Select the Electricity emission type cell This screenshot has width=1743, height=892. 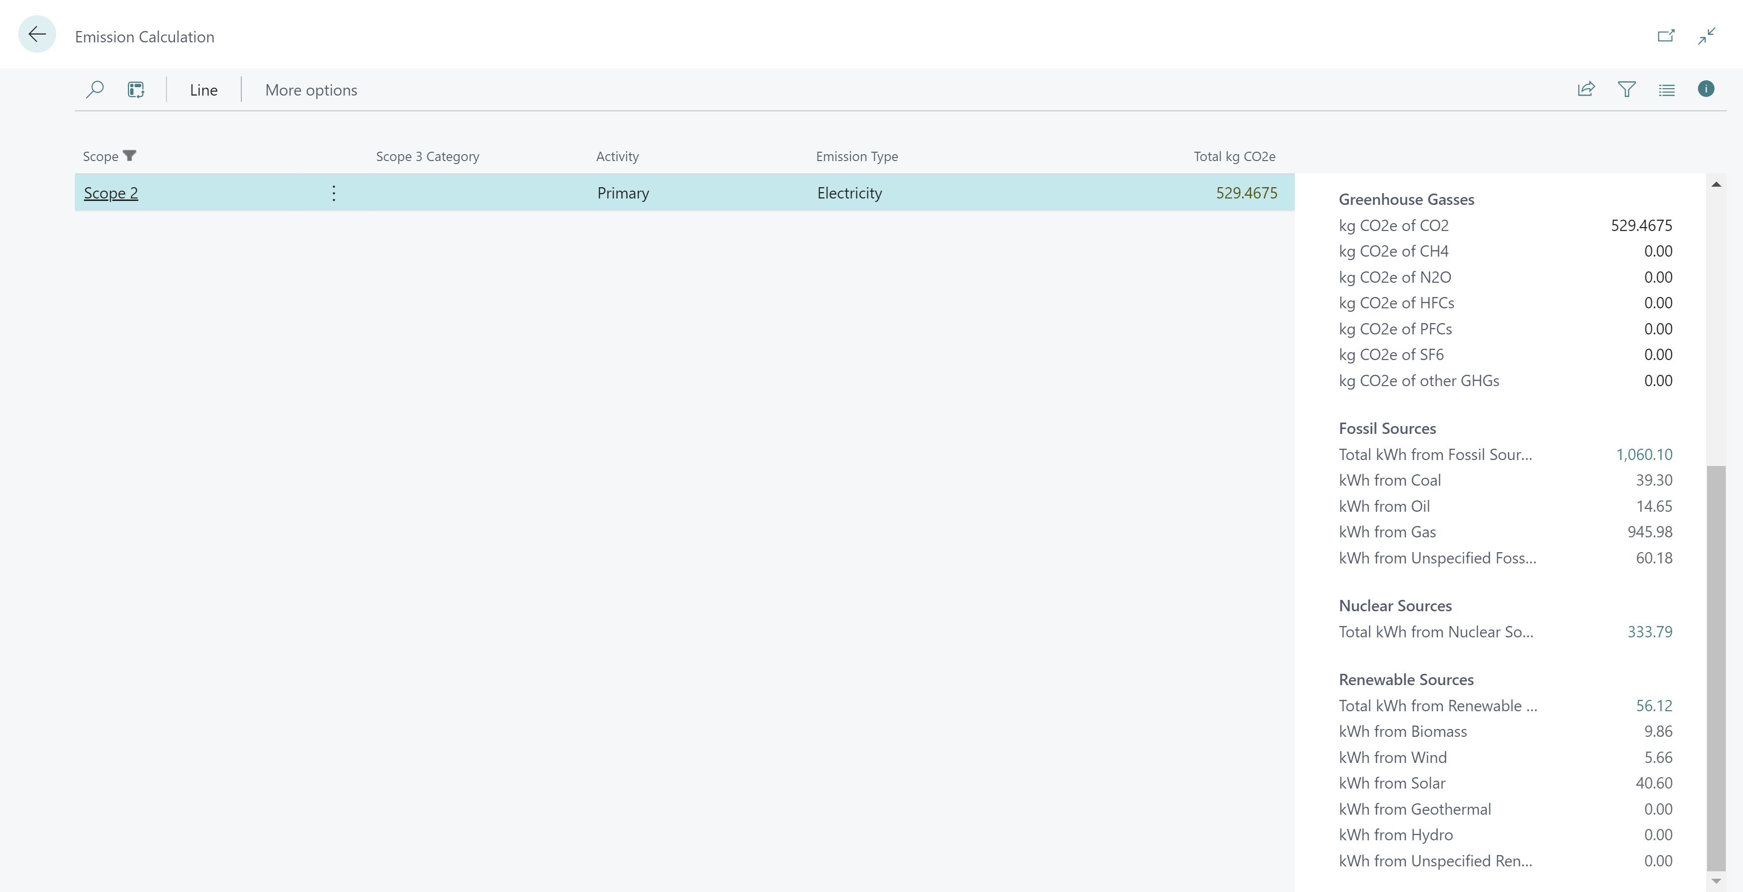tap(849, 193)
